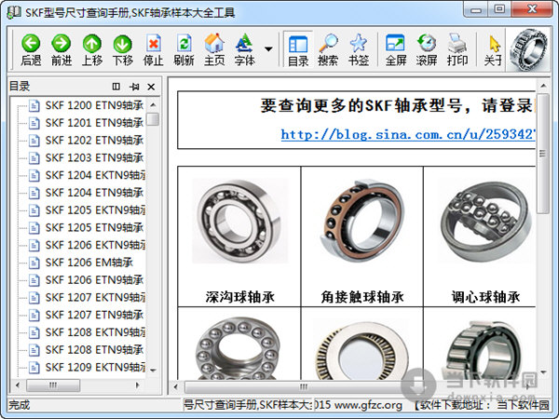Select SKF 1208 EKTN9 entry
The image size is (559, 419).
[x=95, y=332]
